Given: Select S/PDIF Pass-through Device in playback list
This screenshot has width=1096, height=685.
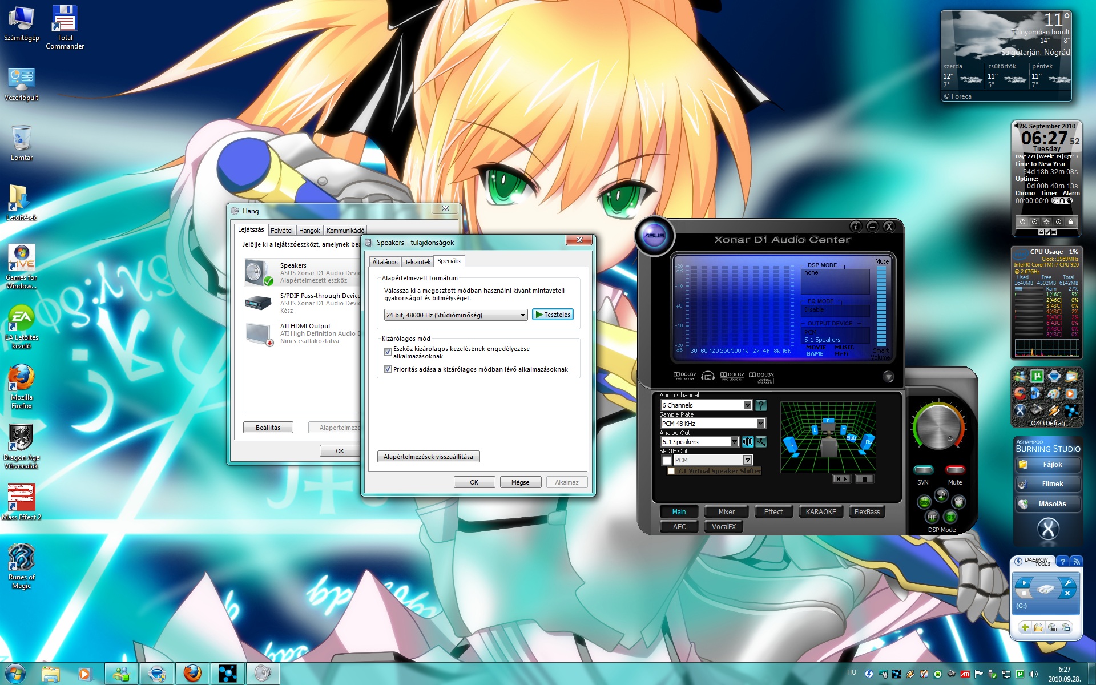Looking at the screenshot, I should click(303, 303).
